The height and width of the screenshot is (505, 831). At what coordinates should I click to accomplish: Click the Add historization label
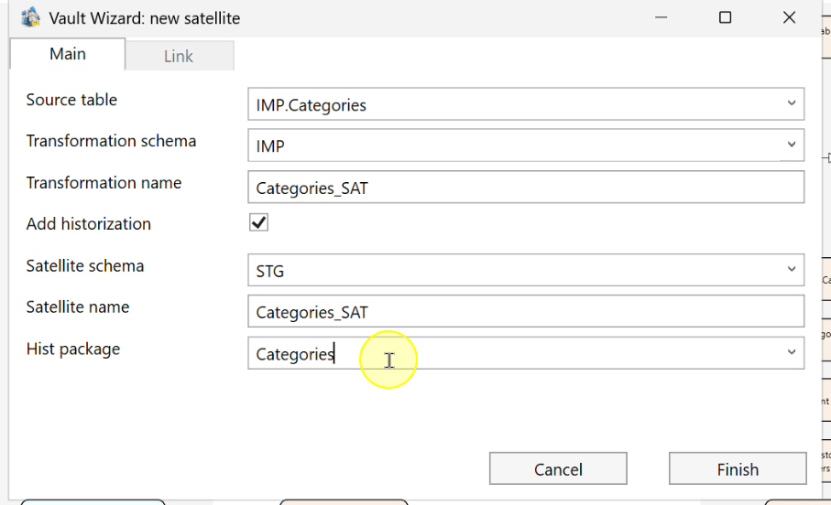click(x=89, y=224)
